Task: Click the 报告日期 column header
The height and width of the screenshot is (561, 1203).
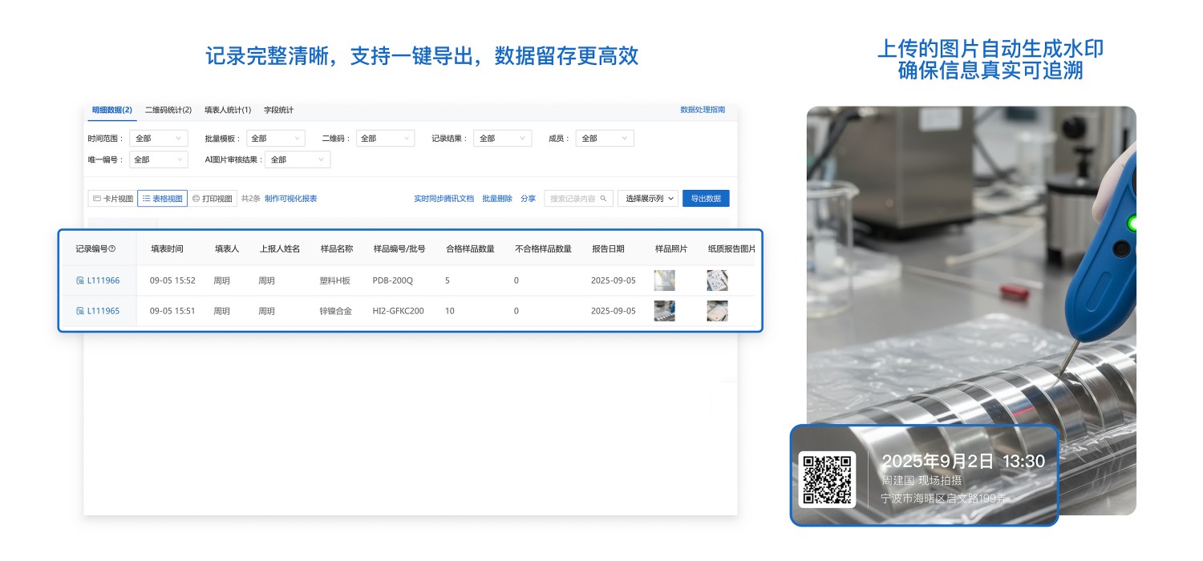Action: tap(609, 249)
